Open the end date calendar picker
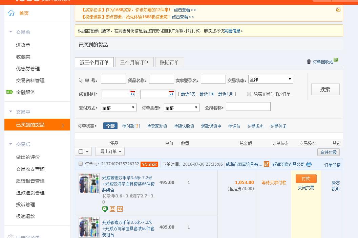The image size is (358, 238). coord(171,94)
